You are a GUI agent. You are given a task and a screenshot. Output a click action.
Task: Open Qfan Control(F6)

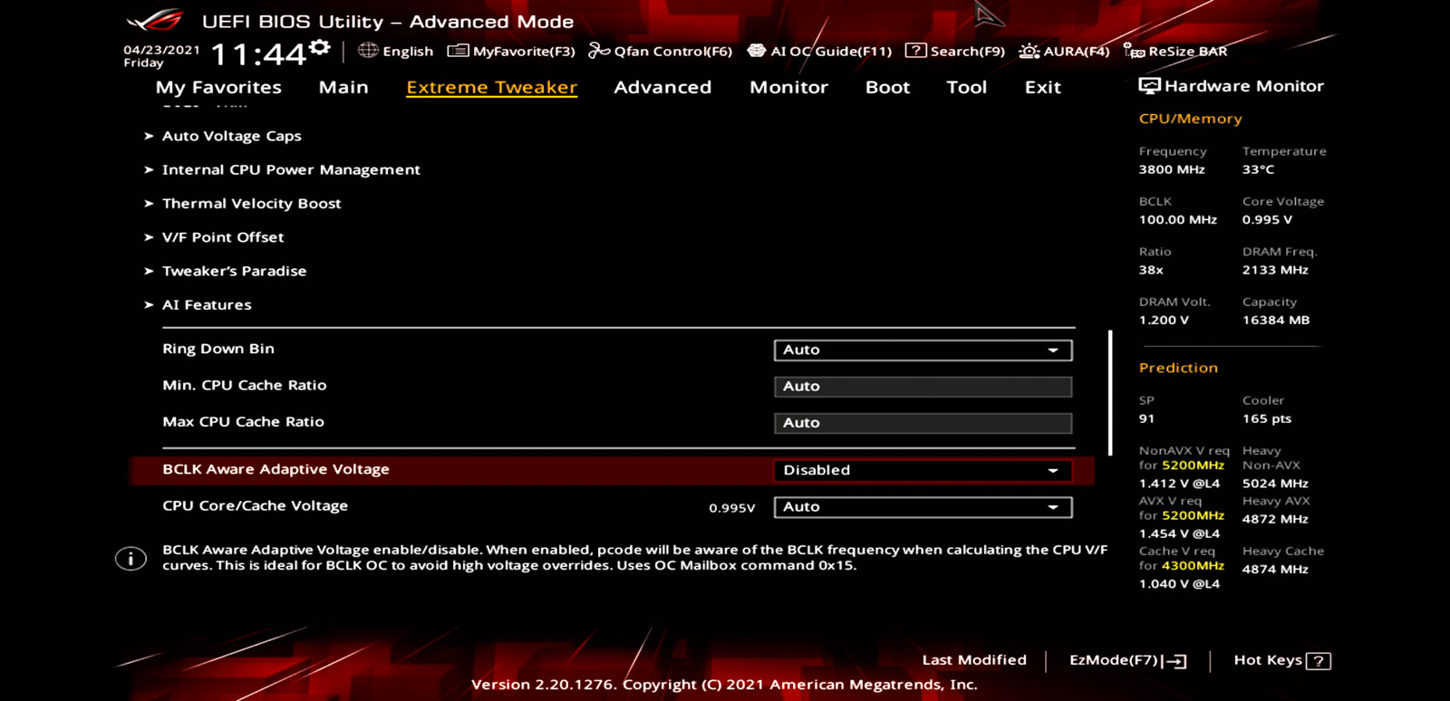[661, 51]
